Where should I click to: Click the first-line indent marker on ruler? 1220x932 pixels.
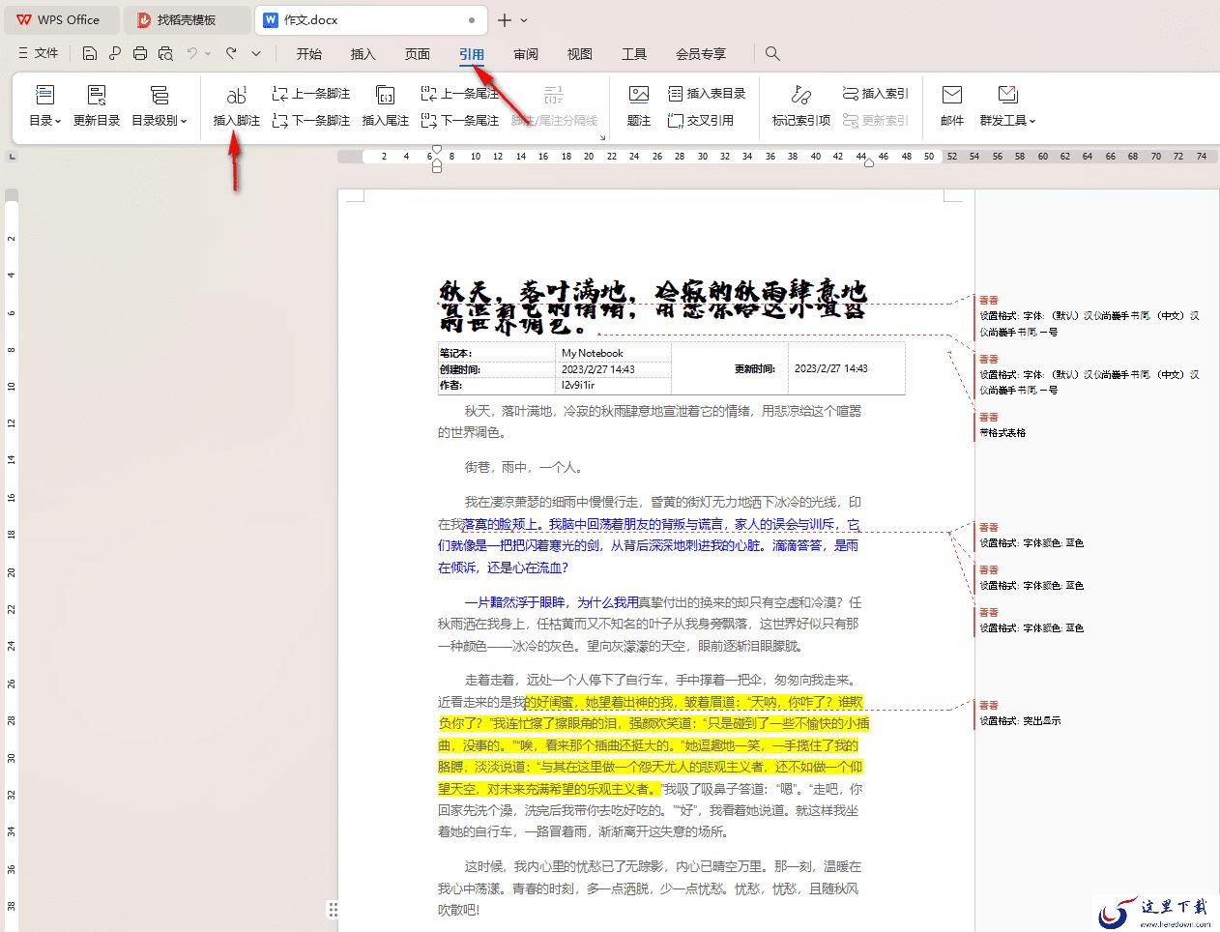tap(436, 150)
